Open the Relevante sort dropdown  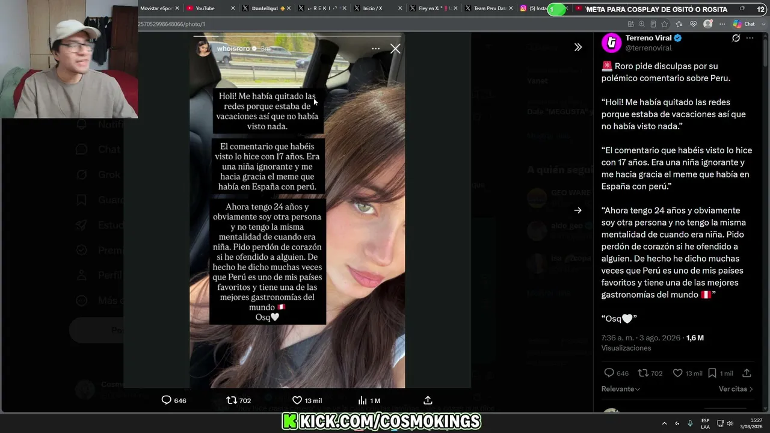pyautogui.click(x=620, y=389)
